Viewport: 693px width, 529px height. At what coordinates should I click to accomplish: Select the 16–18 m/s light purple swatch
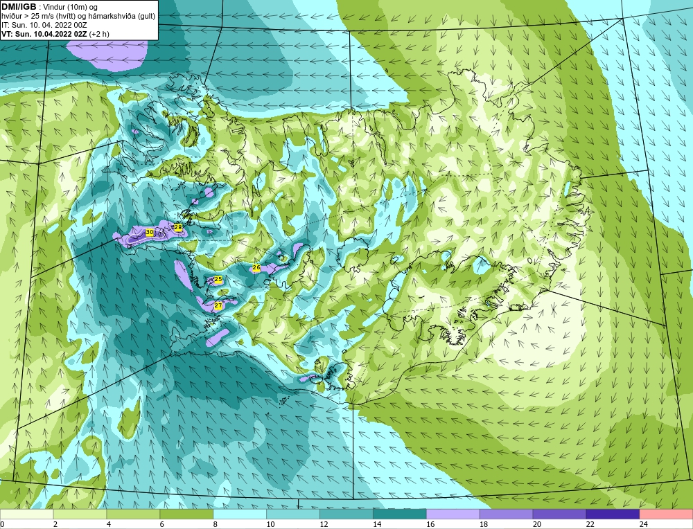453,514
